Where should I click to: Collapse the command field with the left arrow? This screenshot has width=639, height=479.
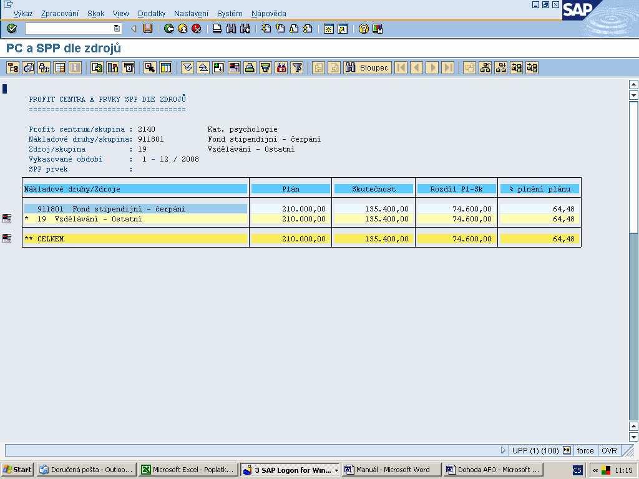coord(134,29)
